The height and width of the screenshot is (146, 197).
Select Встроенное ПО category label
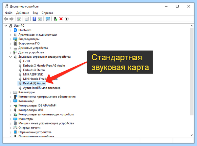[x=29, y=44]
